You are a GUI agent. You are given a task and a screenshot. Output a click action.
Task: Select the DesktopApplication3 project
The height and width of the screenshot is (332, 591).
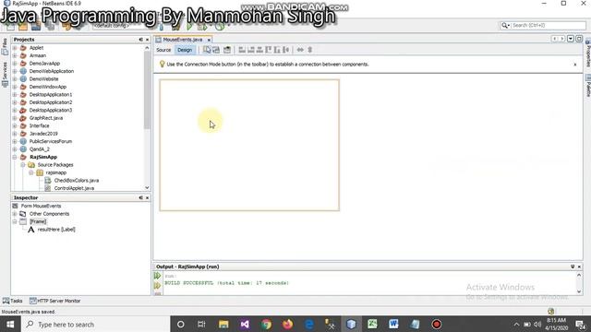51,111
